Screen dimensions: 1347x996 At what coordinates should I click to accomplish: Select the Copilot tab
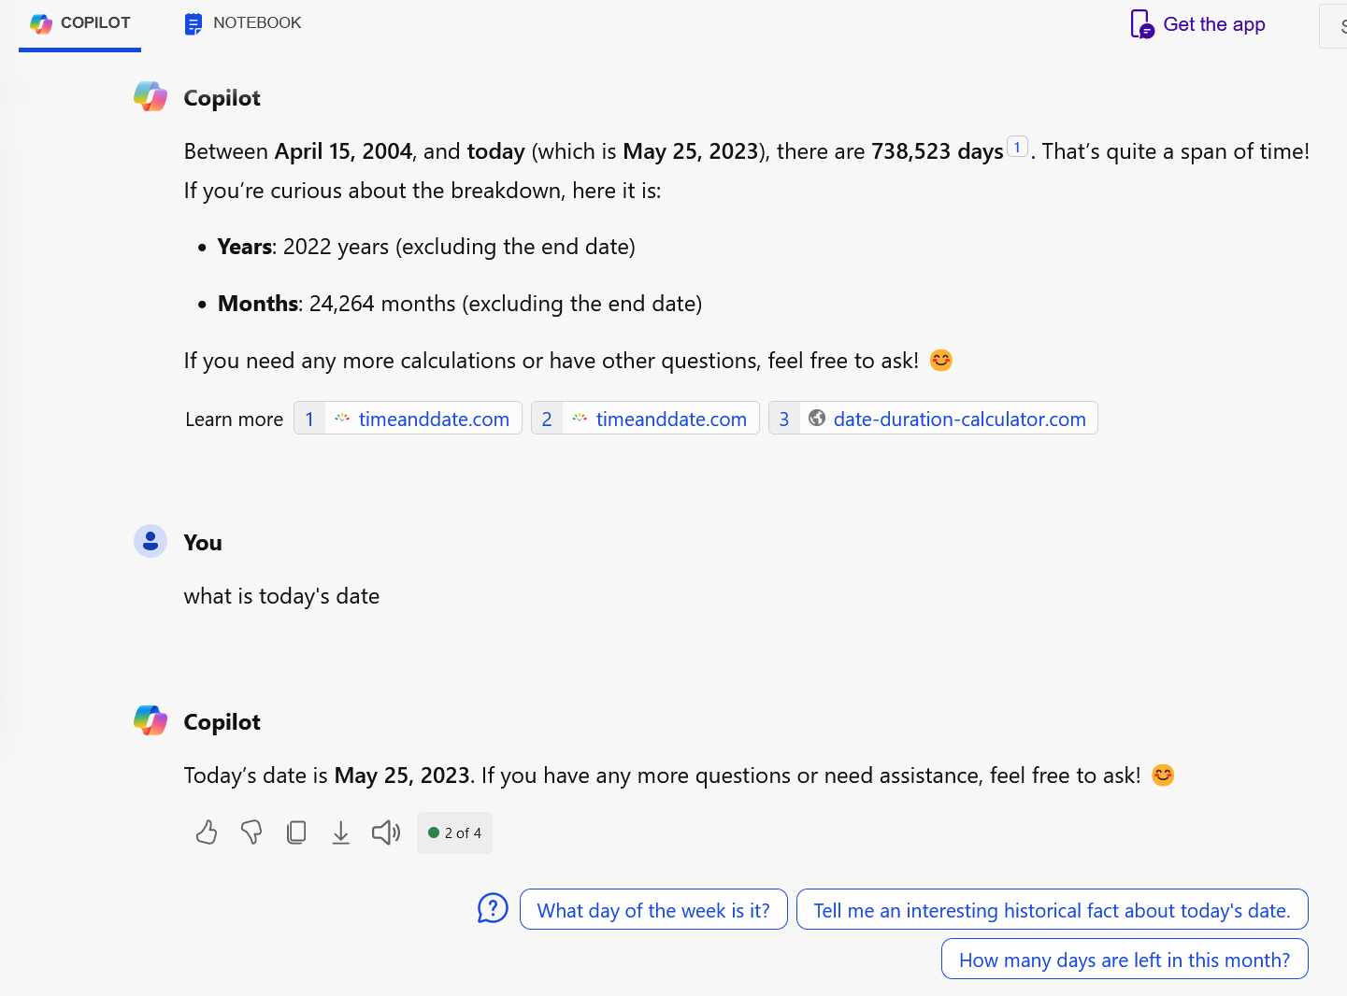(x=80, y=23)
